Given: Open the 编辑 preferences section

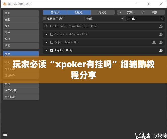Looking at the screenshot, I should pos(21,39).
